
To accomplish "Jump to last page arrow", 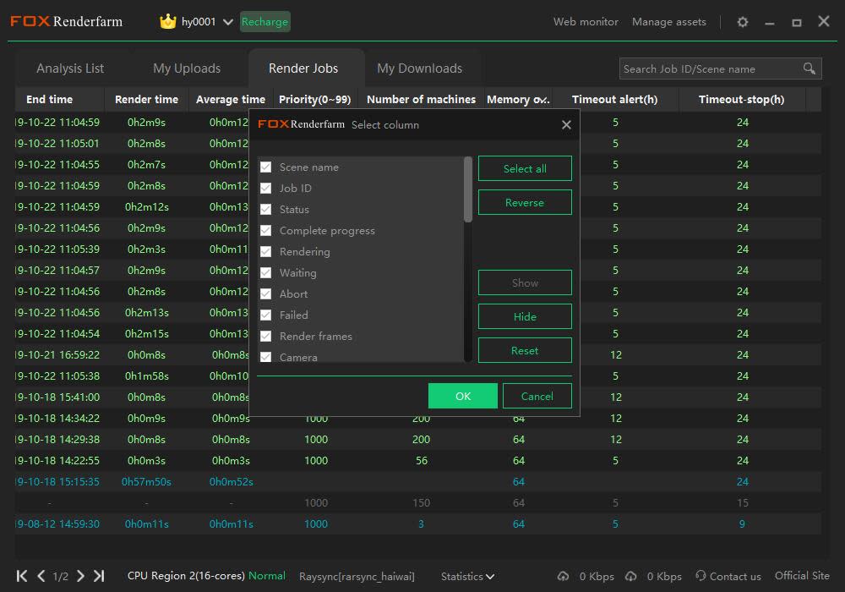I will pyautogui.click(x=99, y=576).
